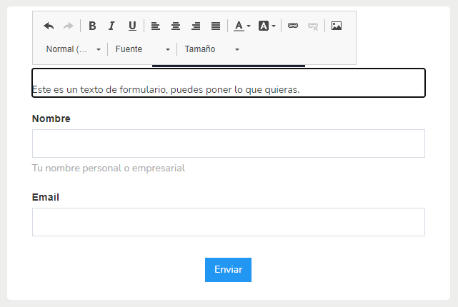Apply text color with the A icon
The height and width of the screenshot is (307, 458).
(x=239, y=26)
